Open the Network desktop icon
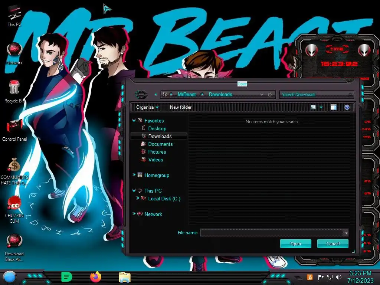 click(14, 53)
